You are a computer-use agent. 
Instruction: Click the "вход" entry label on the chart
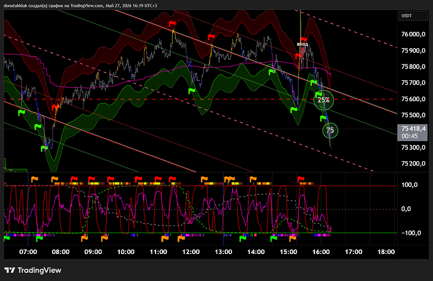coord(302,44)
